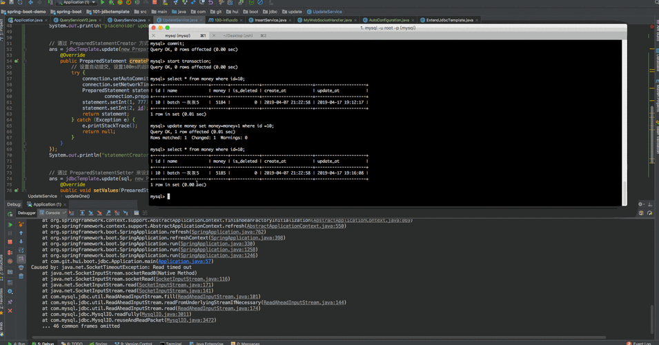Clear console output with the trash icon
Viewport: 659px width, 345px height.
coord(21,276)
